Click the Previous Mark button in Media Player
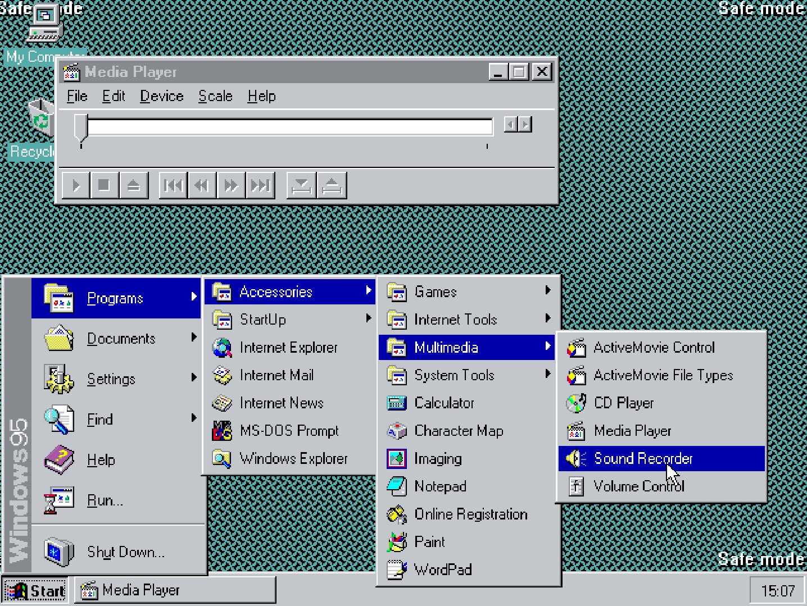The image size is (807, 606). 173,185
